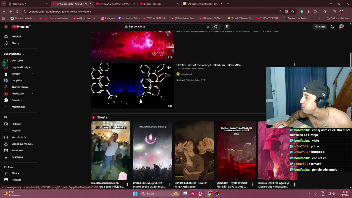Open YouTube notifications bell
This screenshot has height=198, width=352.
332,27
